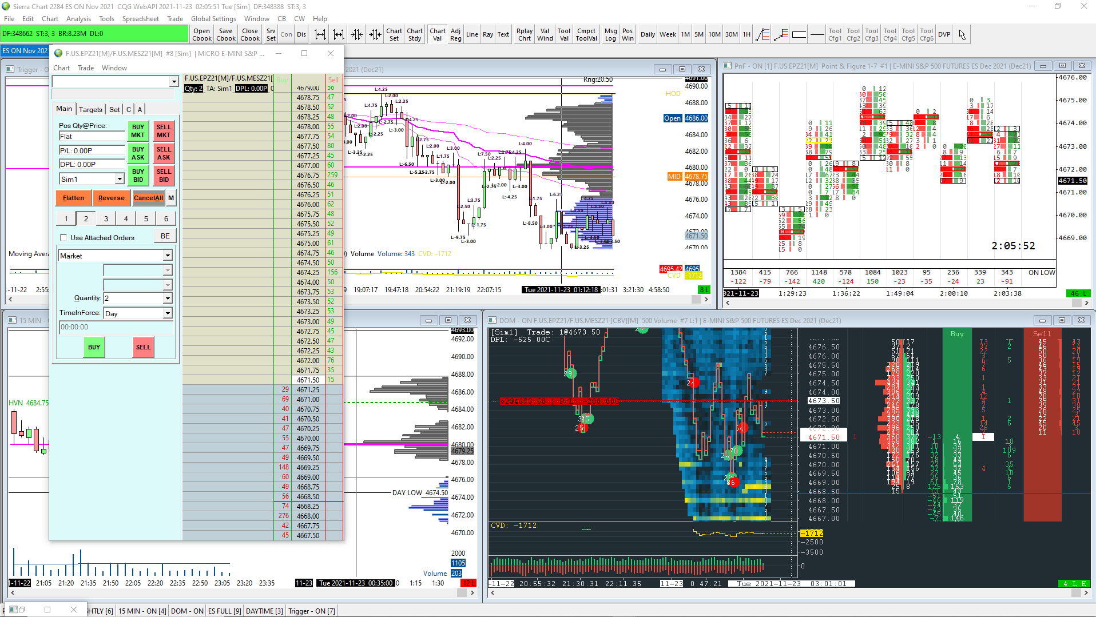Click the expand bar spacing icon
This screenshot has height=617, width=1096.
point(320,35)
